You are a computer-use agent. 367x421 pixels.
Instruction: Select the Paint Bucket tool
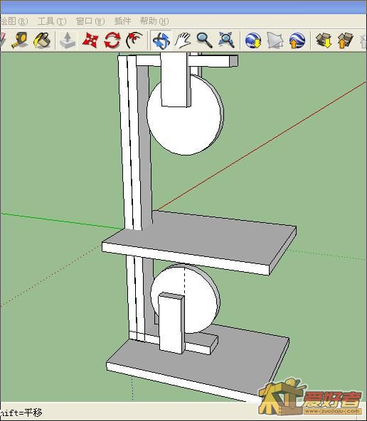42,40
